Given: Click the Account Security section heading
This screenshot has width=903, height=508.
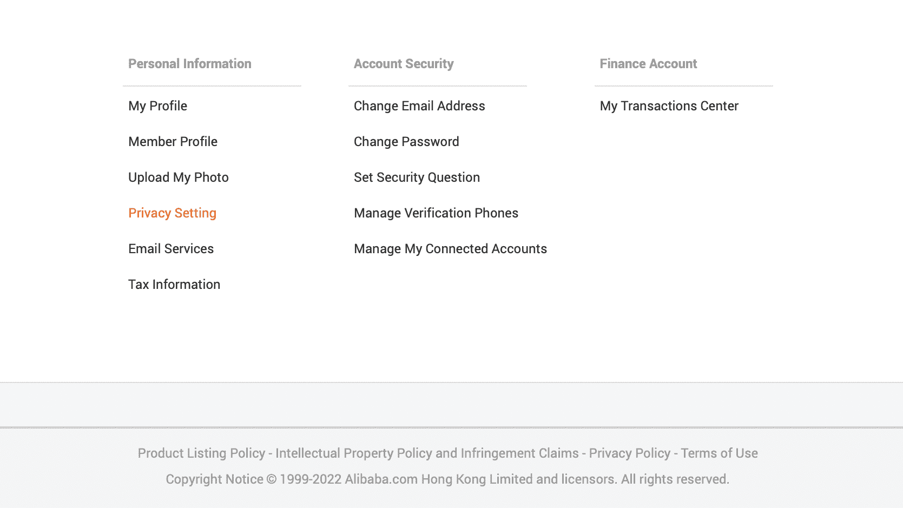Looking at the screenshot, I should click(403, 64).
